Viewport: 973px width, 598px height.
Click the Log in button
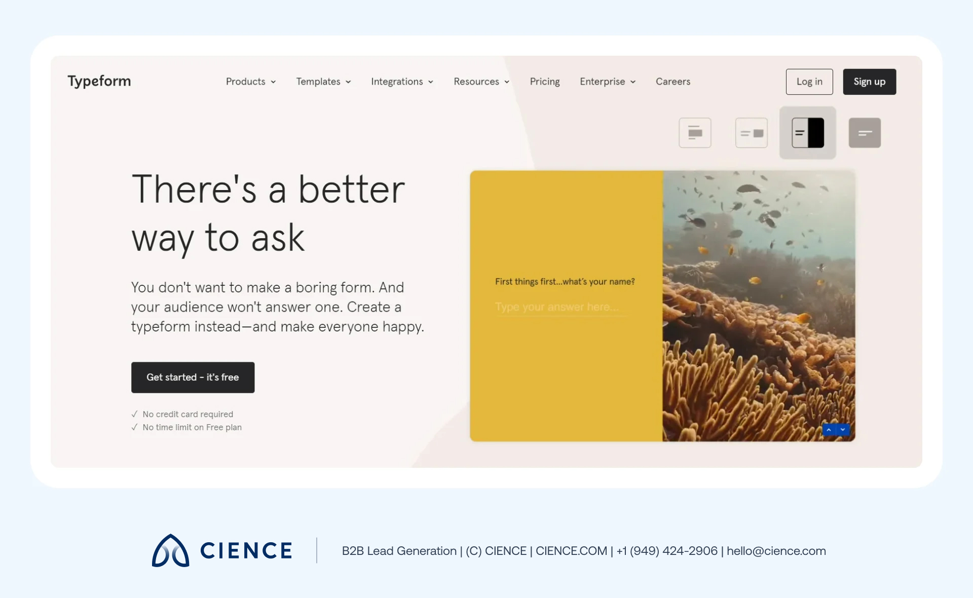coord(809,82)
